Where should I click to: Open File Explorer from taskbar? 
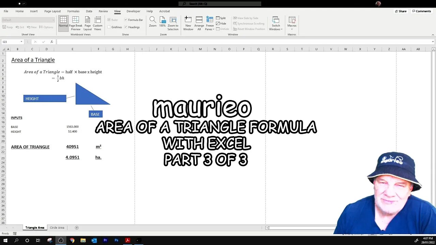pyautogui.click(x=83, y=240)
